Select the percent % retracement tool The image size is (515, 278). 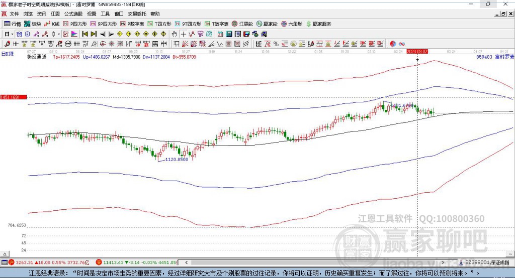(x=276, y=44)
